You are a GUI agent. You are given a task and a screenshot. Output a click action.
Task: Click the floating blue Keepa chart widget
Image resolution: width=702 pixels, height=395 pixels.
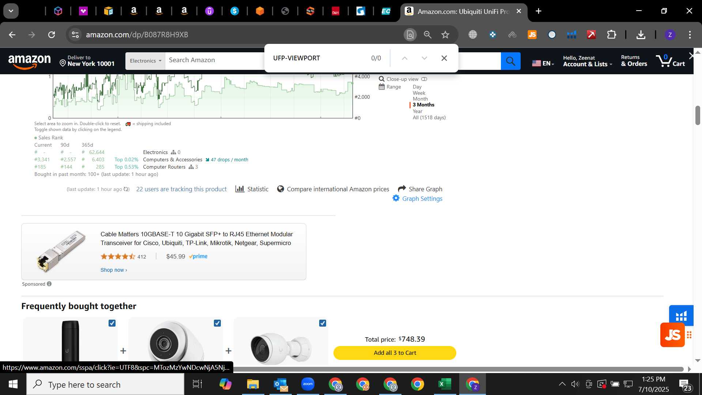(x=681, y=315)
